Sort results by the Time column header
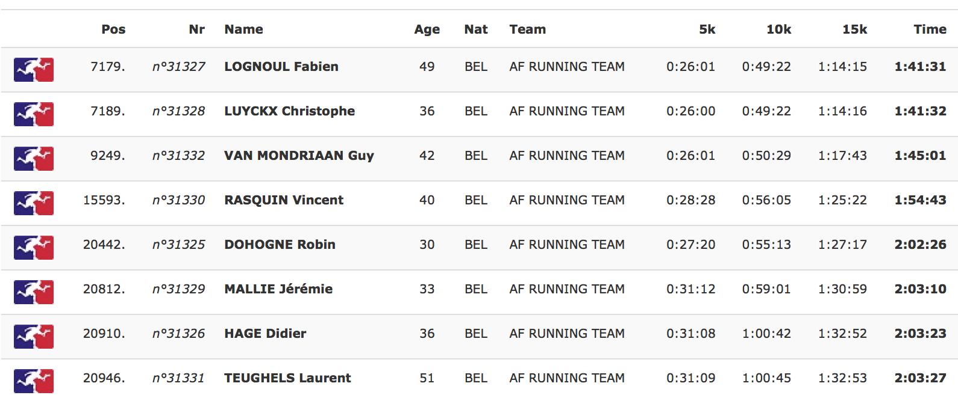The image size is (958, 410). [930, 29]
